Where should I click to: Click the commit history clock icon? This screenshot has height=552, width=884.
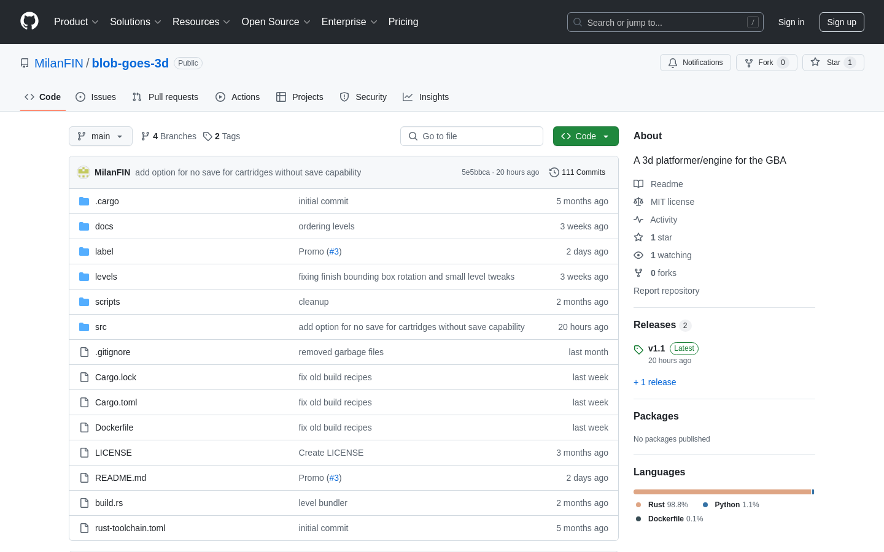[554, 172]
